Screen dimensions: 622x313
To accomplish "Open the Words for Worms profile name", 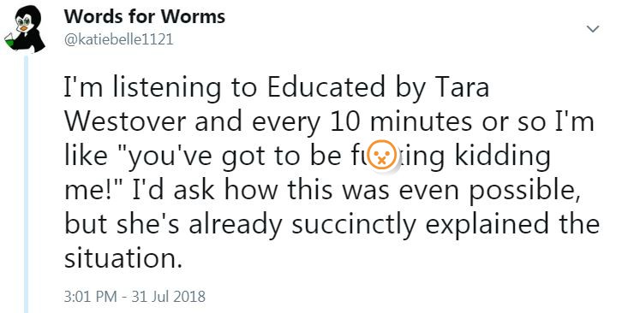I will tap(145, 16).
